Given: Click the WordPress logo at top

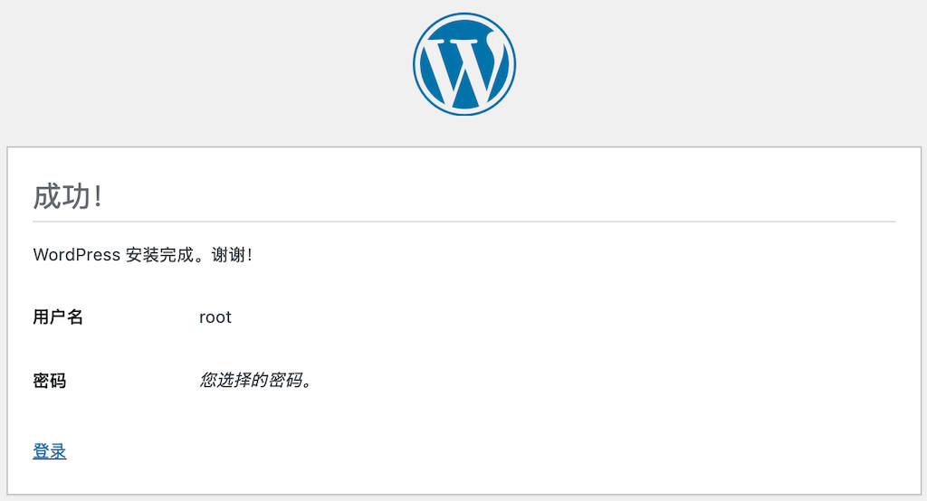Looking at the screenshot, I should point(464,64).
